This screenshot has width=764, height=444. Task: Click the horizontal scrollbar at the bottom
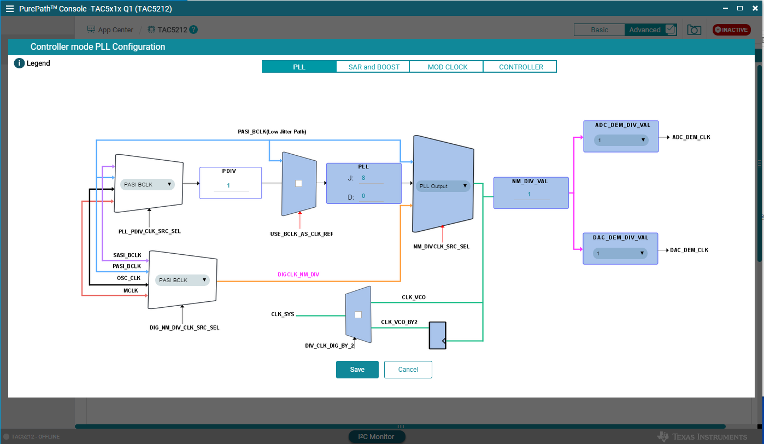pyautogui.click(x=400, y=426)
